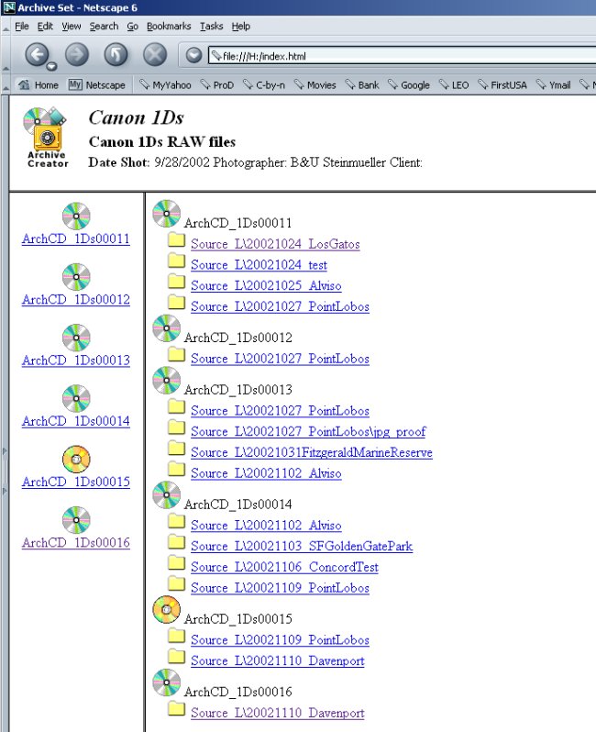
Task: Open sidebar link ArchCD_1Ds00016
Action: (x=76, y=542)
